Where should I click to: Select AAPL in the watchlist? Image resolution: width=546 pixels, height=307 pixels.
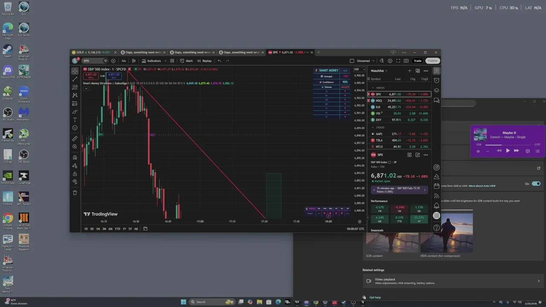[399, 134]
